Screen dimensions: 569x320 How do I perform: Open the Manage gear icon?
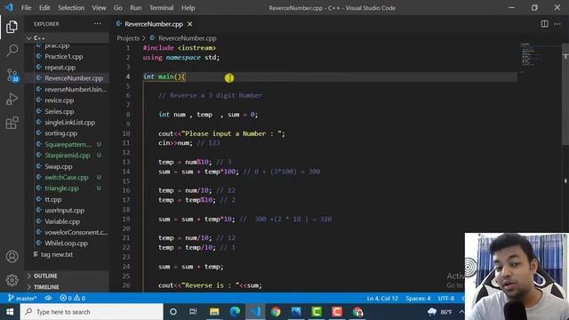pyautogui.click(x=12, y=280)
